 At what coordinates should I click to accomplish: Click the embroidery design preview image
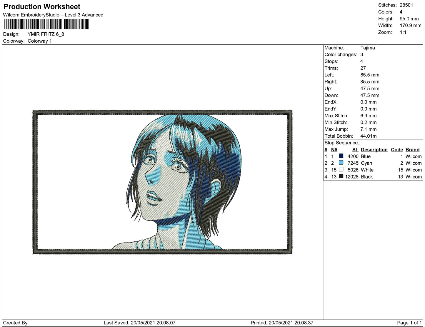162,182
